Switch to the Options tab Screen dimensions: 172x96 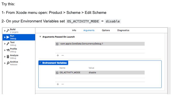click(106, 30)
